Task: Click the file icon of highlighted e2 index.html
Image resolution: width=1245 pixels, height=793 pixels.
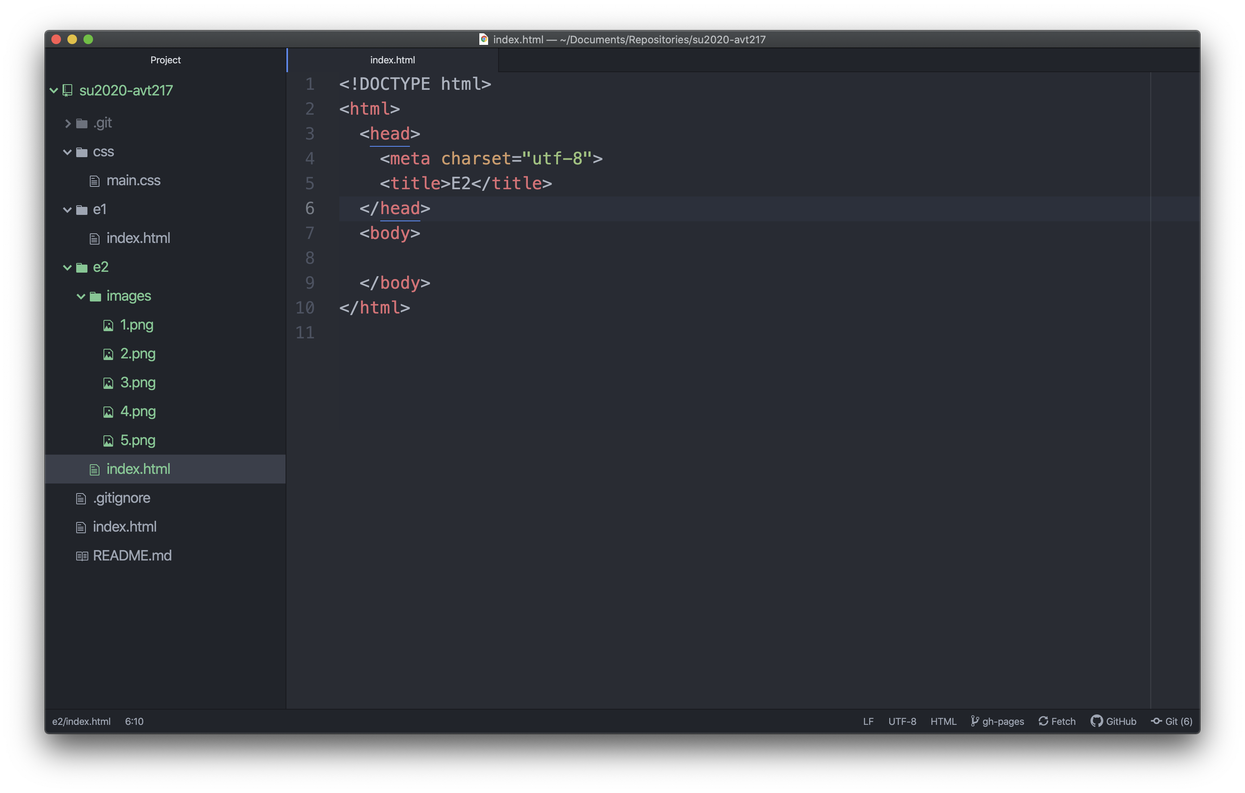Action: click(95, 469)
